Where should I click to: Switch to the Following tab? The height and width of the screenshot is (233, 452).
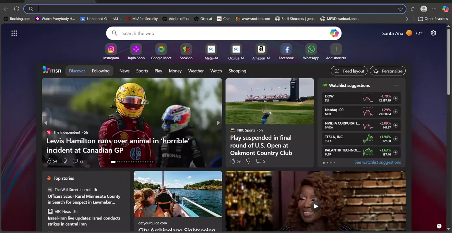point(101,71)
